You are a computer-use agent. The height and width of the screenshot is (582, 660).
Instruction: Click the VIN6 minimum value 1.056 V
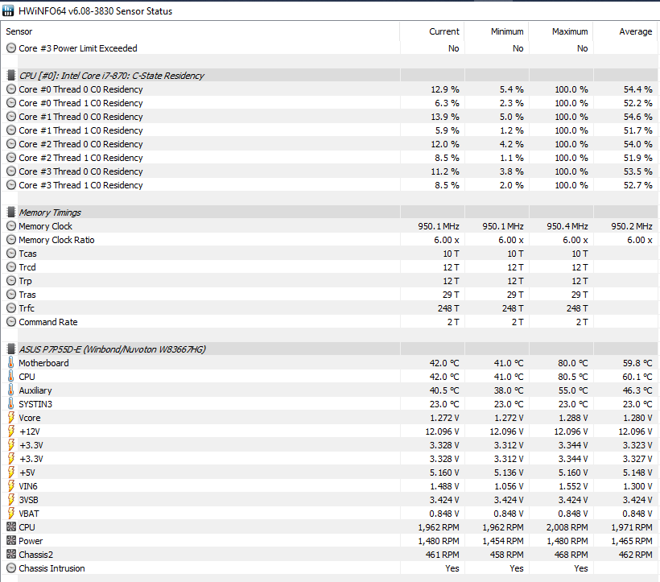[x=509, y=486]
